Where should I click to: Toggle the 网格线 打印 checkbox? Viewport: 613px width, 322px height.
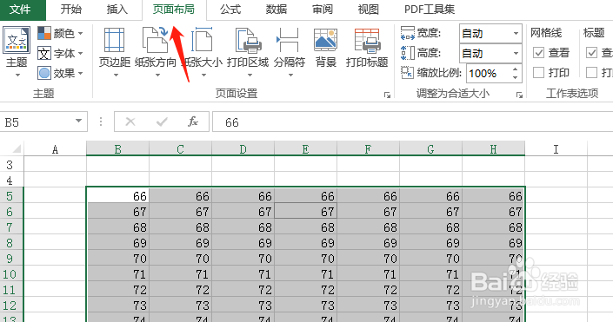pos(538,72)
